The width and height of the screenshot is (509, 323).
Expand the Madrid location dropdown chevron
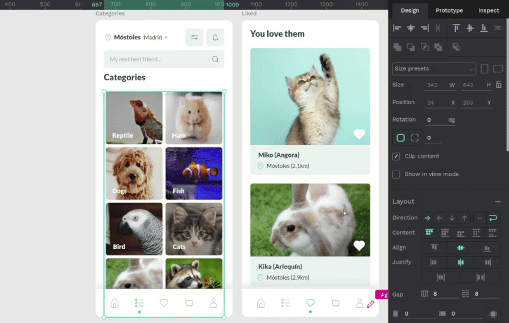point(166,38)
